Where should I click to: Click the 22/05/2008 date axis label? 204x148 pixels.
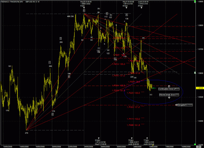point(72,147)
